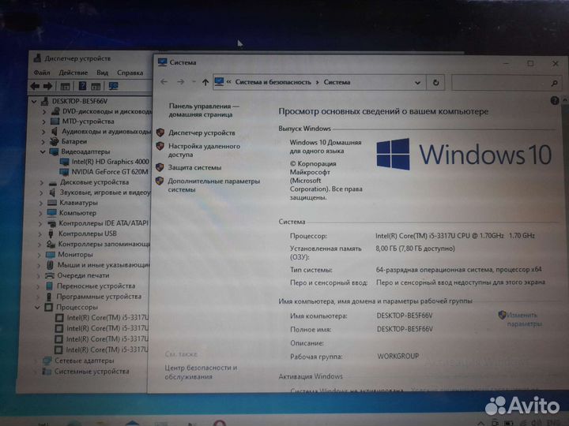Viewport: 569px width, 426px height.
Task: Select the Переносные устройства item
Action: click(x=96, y=286)
